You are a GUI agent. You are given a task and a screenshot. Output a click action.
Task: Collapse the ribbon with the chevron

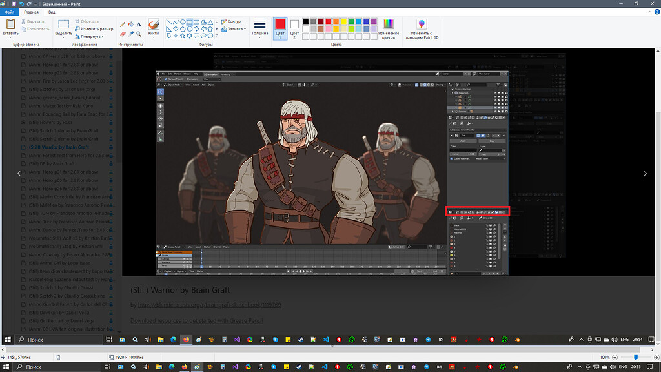pyautogui.click(x=649, y=12)
